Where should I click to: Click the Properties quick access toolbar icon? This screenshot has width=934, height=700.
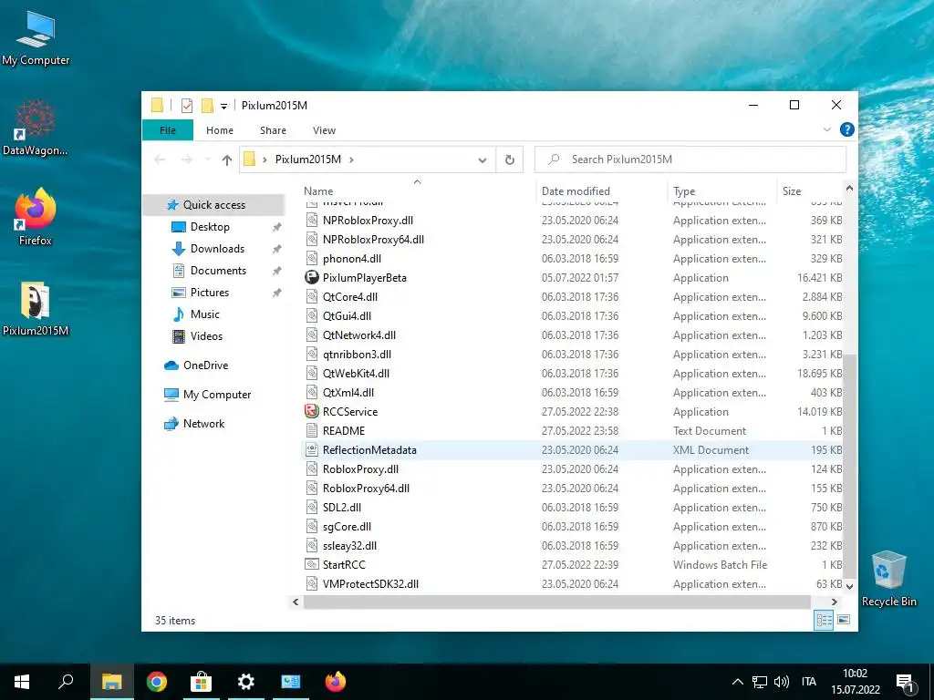point(187,106)
